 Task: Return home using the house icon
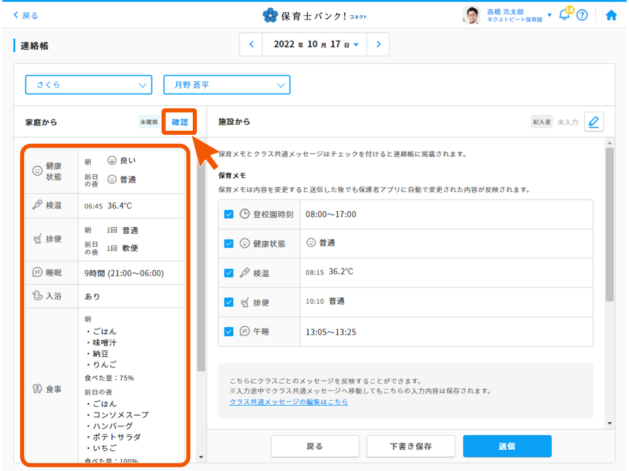tap(611, 15)
